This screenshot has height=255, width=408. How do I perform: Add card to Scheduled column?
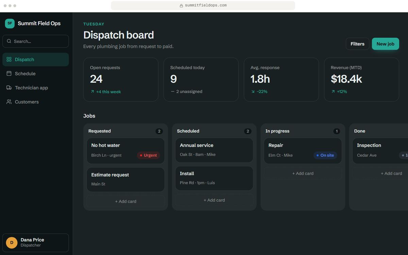214,200
